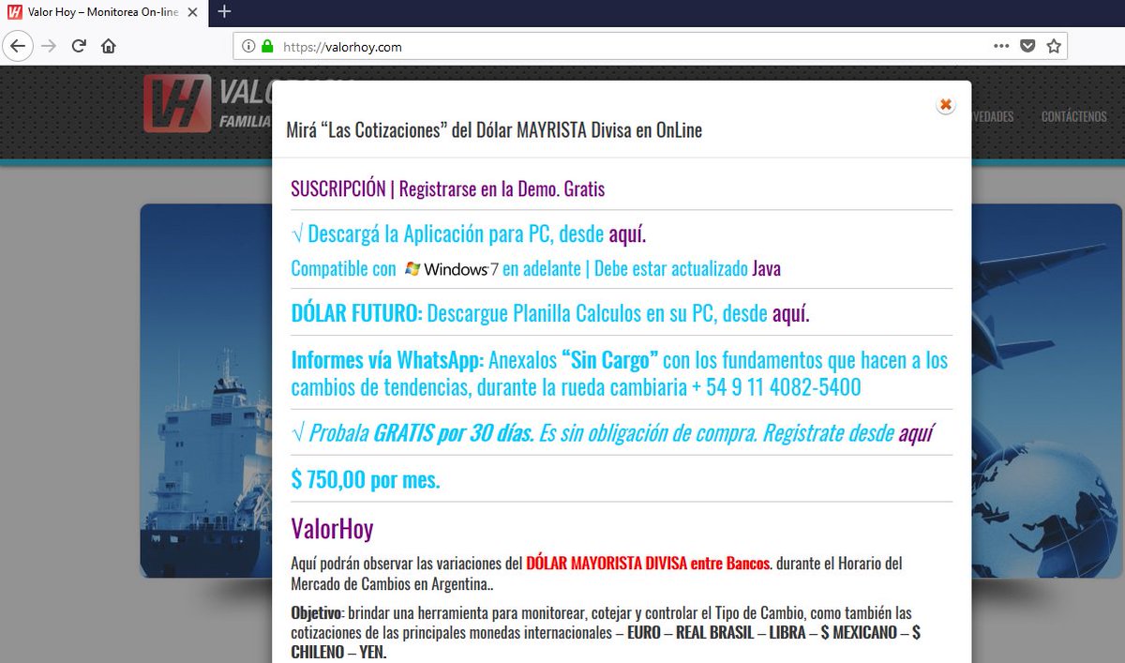Click the ValorHoy VH logo
This screenshot has height=663, width=1125.
click(177, 103)
